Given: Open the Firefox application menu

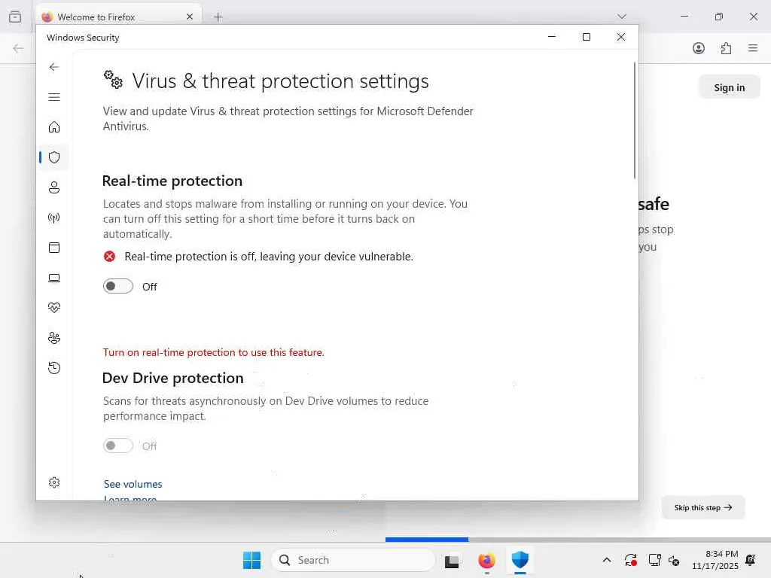Looking at the screenshot, I should (x=753, y=48).
